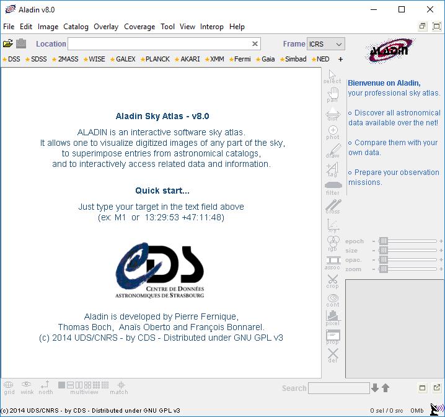Viewport: 445px width, 417px height.
Task: Open the File menu
Action: pyautogui.click(x=9, y=27)
